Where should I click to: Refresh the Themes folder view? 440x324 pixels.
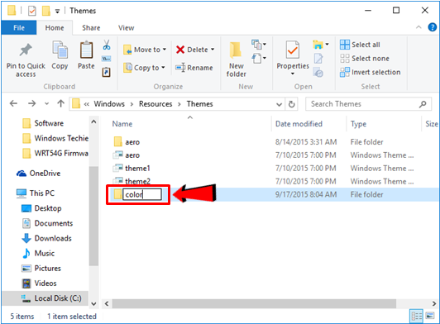[x=292, y=104]
